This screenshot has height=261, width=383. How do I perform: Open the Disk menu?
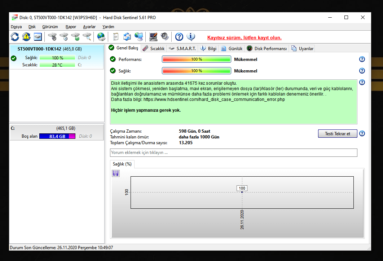click(x=32, y=27)
